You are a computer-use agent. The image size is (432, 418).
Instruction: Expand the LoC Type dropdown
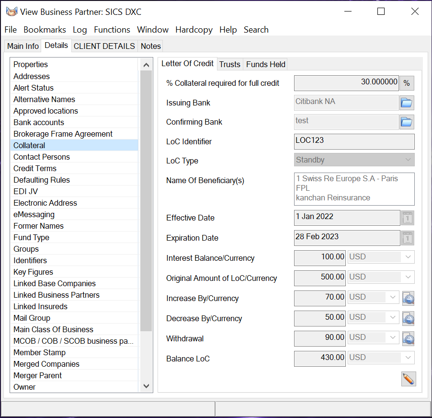(408, 160)
